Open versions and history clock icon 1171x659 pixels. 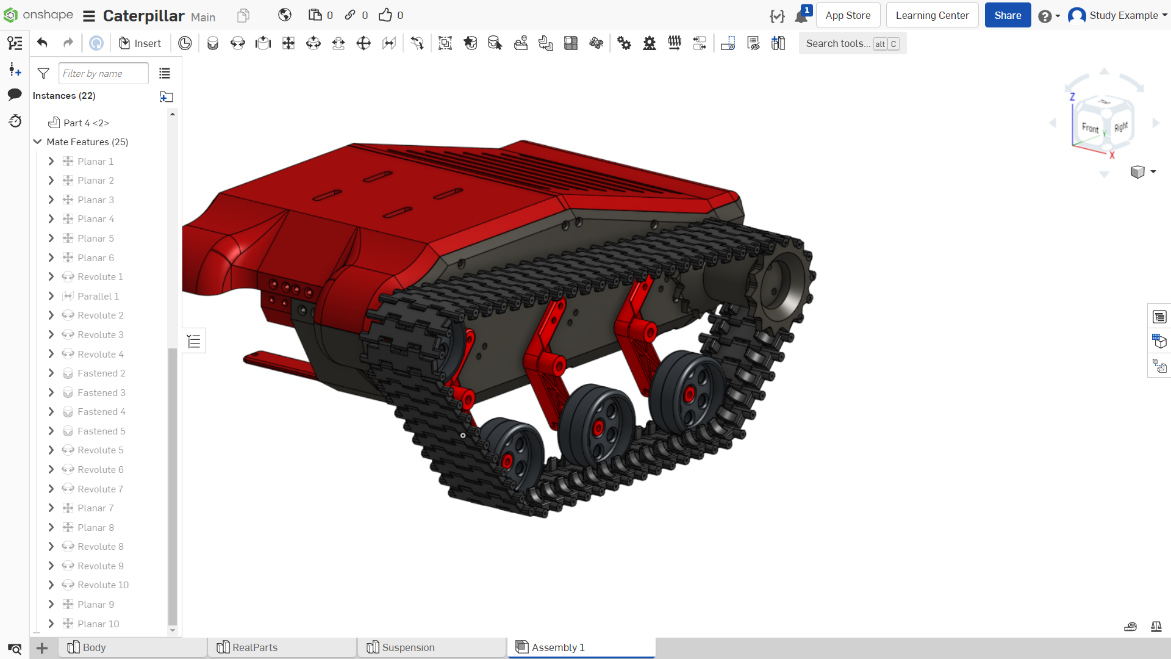tap(15, 121)
